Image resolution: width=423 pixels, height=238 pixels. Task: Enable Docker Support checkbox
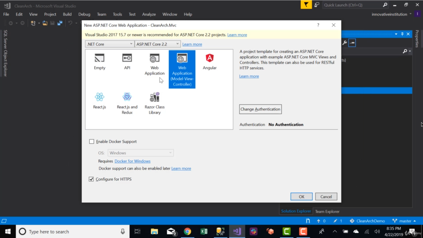(92, 141)
